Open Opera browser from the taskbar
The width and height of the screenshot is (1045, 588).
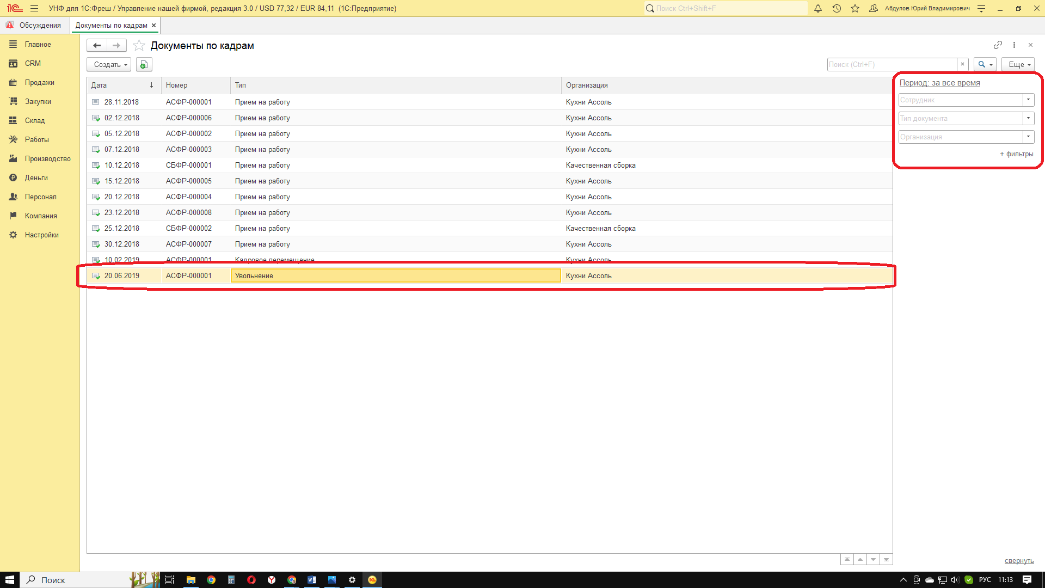click(x=251, y=580)
